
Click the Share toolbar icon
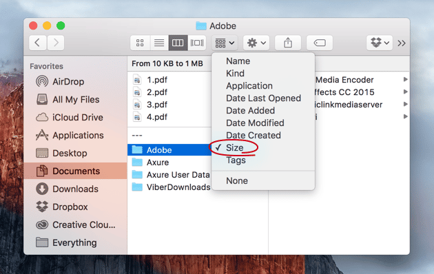pyautogui.click(x=288, y=43)
